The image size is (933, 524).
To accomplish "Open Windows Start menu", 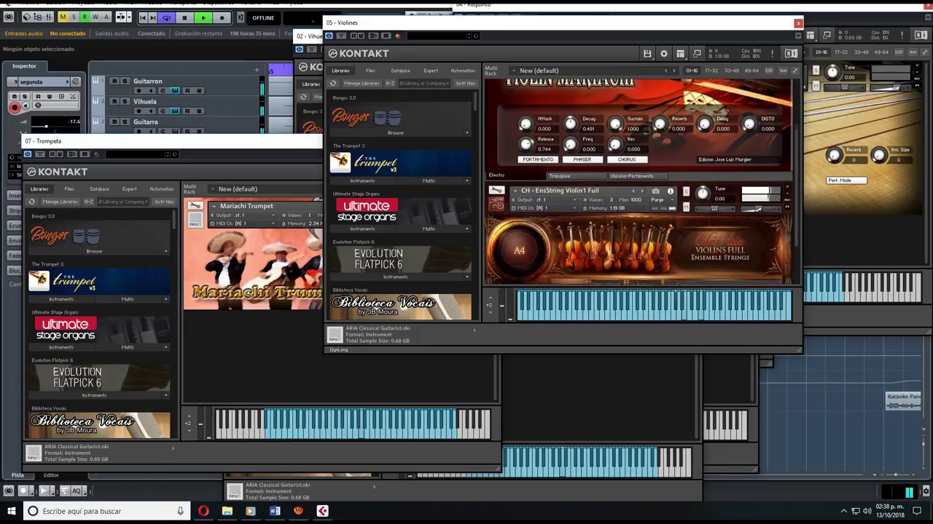I will [10, 511].
